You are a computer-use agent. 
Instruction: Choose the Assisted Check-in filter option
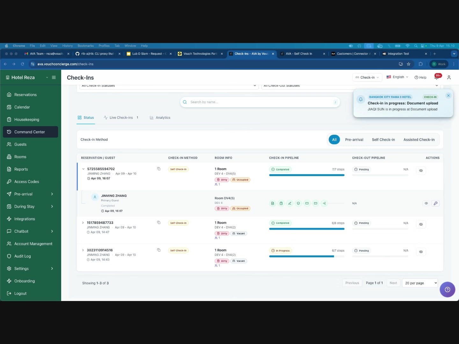pos(419,140)
